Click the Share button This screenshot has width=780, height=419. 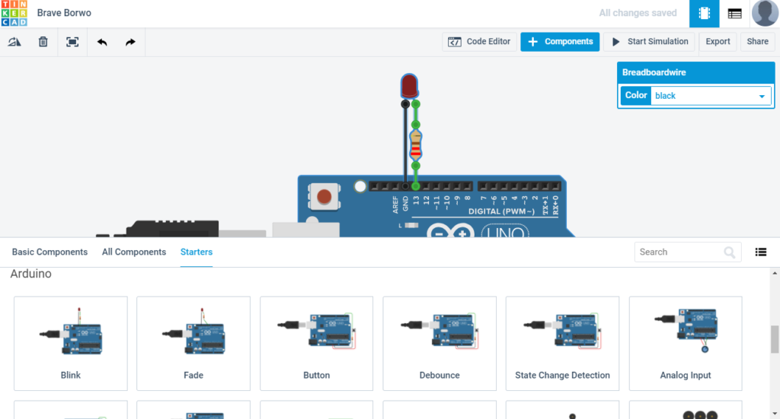click(757, 42)
